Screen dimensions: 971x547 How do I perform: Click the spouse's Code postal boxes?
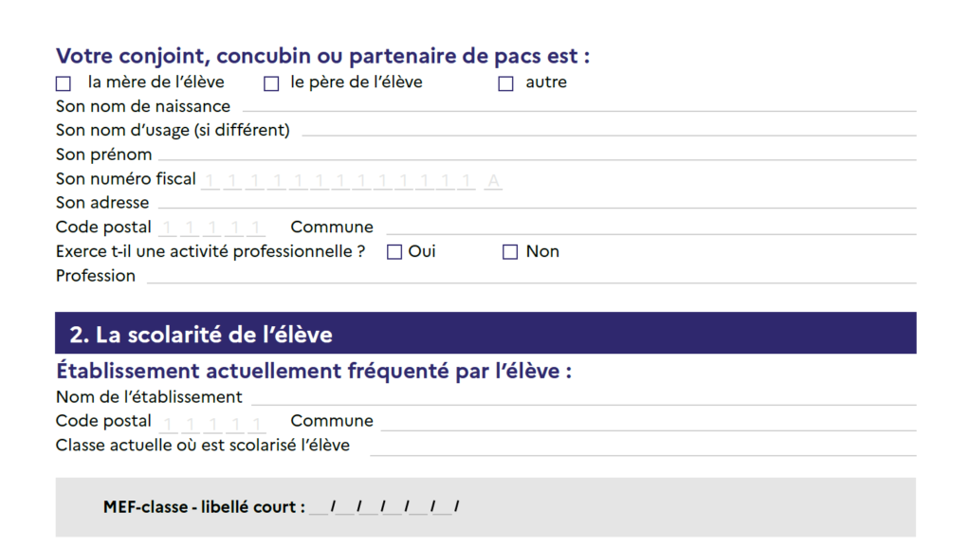point(212,228)
